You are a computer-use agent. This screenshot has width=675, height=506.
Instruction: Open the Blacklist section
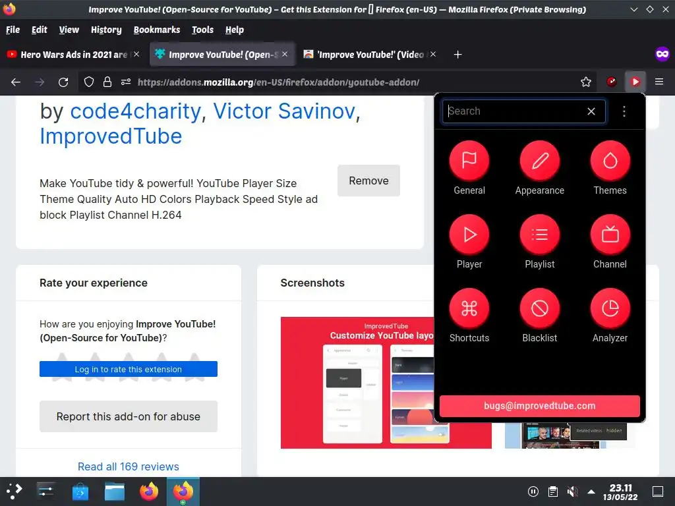(x=539, y=316)
